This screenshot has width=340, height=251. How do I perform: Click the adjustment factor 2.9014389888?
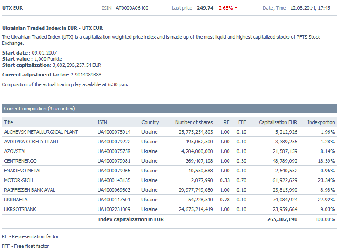[x=86, y=75]
